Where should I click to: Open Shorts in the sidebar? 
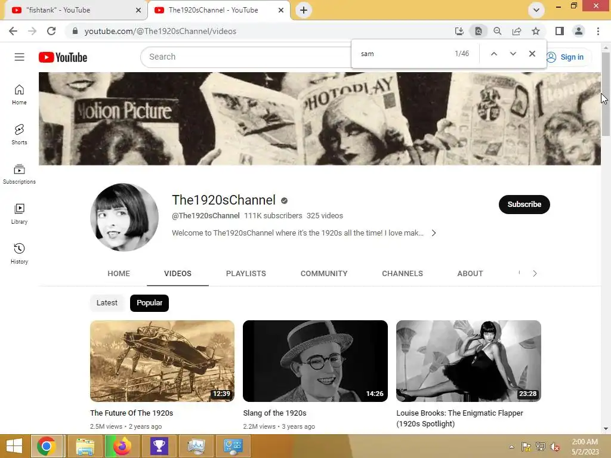[19, 134]
